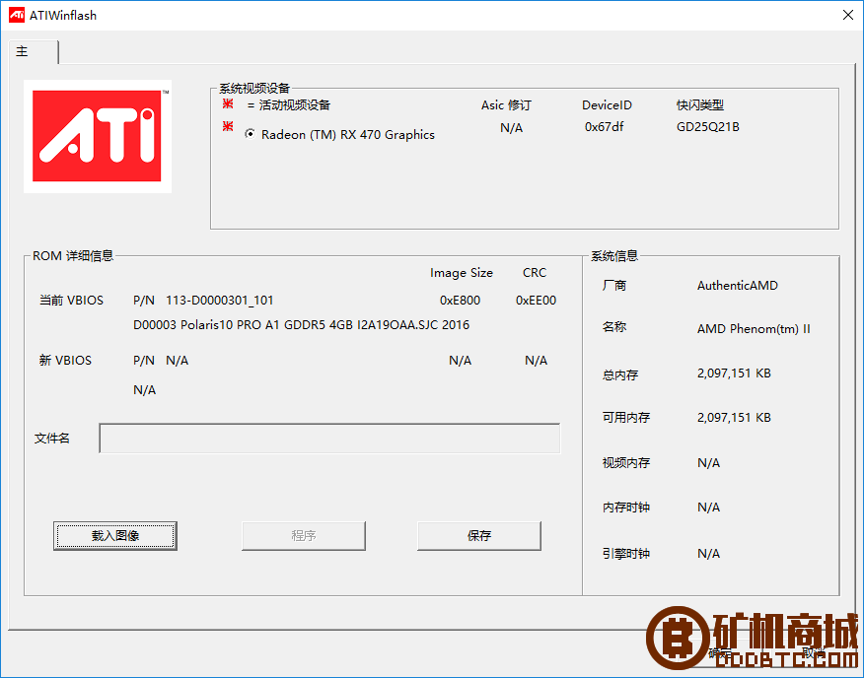The width and height of the screenshot is (864, 678).
Task: Click the 内存时钟 label
Action: coord(626,508)
